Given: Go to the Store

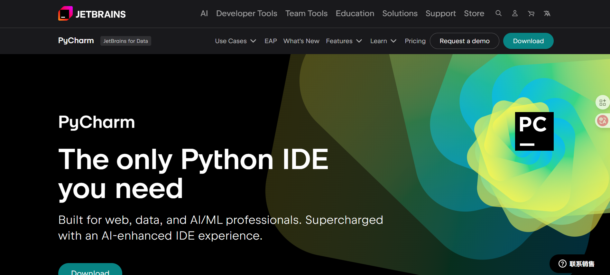Looking at the screenshot, I should pyautogui.click(x=474, y=14).
